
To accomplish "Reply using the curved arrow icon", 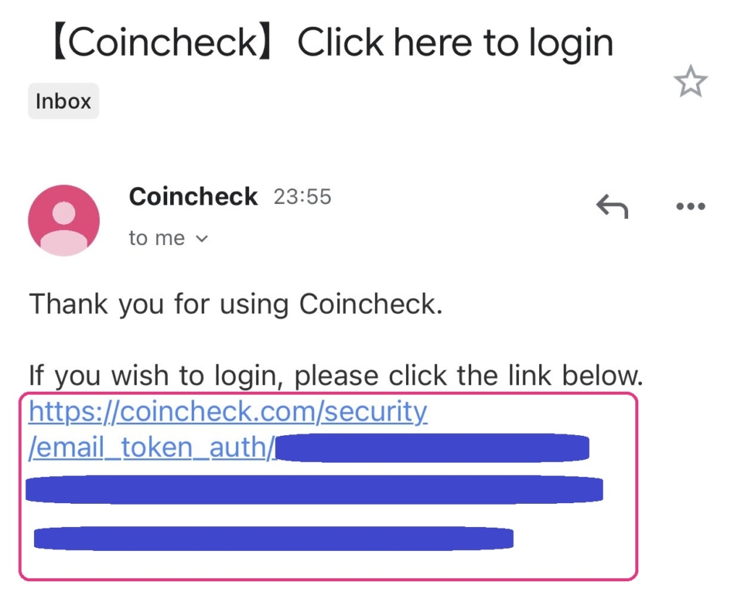I will coord(612,206).
